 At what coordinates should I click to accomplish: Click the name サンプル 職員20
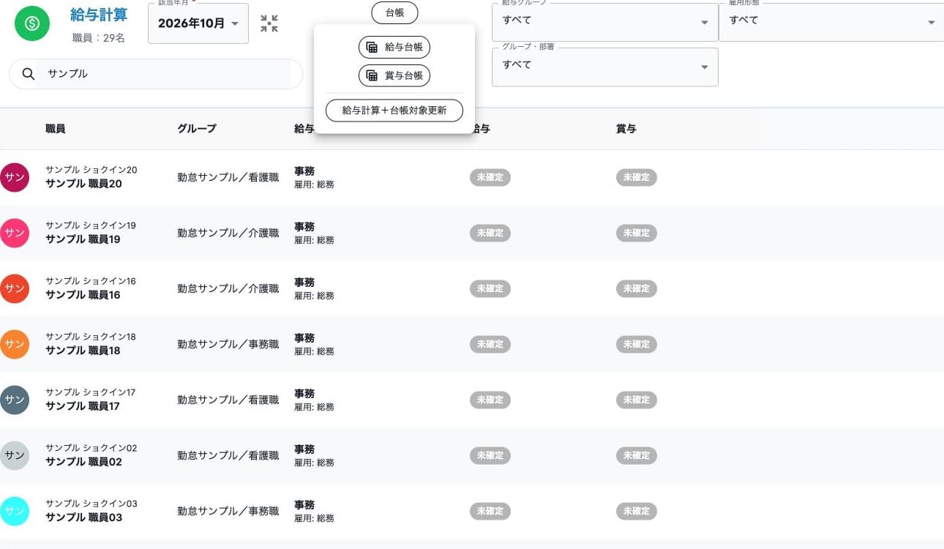tap(83, 184)
